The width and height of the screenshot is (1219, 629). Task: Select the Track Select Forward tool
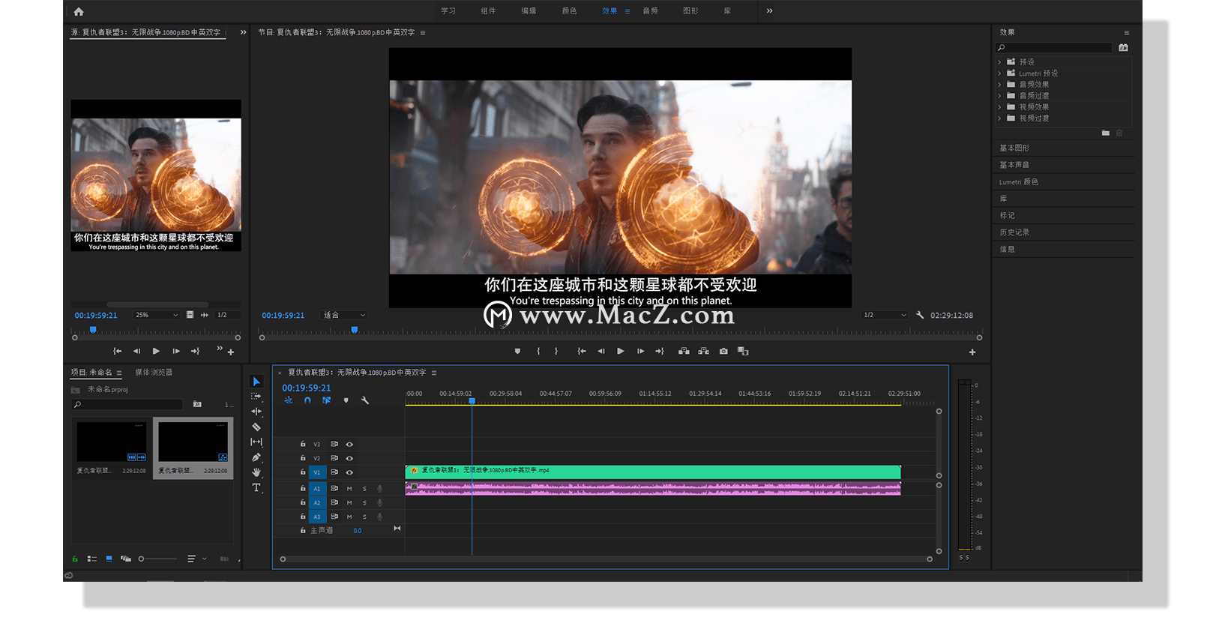click(256, 396)
